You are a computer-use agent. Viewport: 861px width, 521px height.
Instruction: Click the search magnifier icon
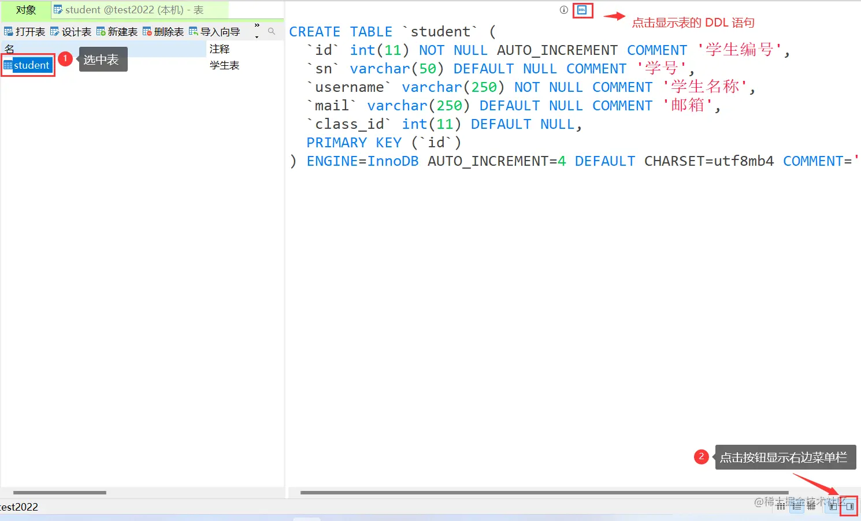click(272, 32)
